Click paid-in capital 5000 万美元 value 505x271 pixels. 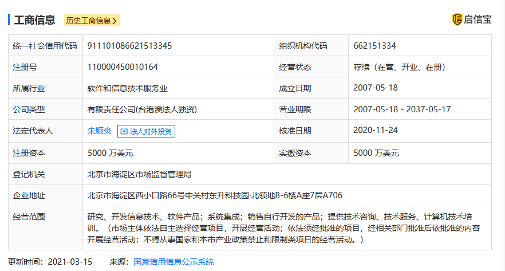[376, 153]
